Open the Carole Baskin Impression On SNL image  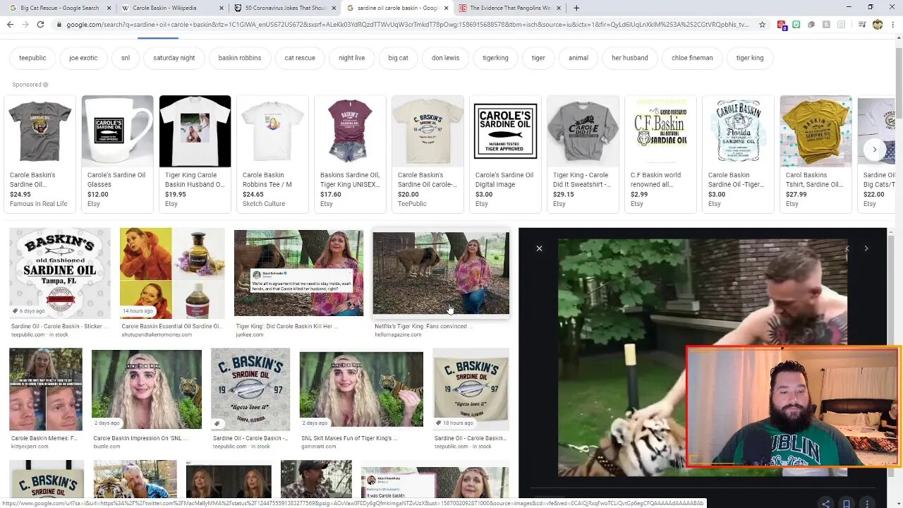pos(147,389)
